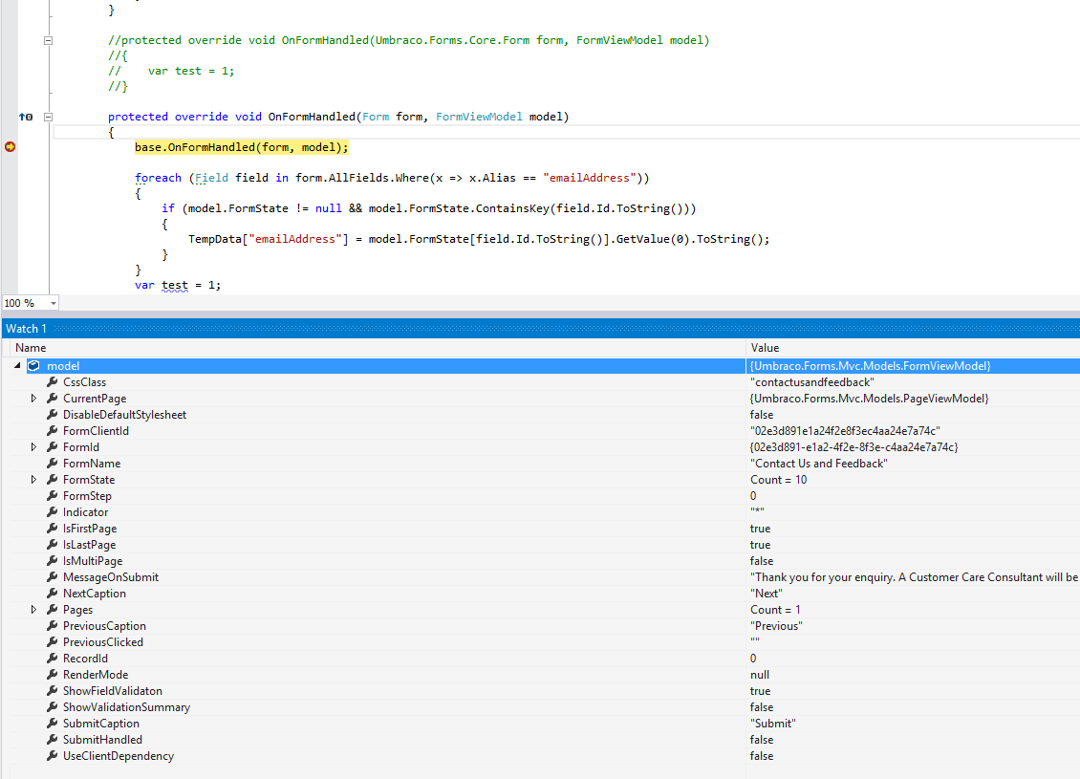The height and width of the screenshot is (779, 1080).
Task: Expand the Pages property node
Action: (x=33, y=610)
